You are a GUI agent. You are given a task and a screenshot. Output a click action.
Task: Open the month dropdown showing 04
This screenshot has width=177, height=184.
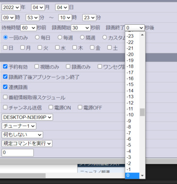point(38,7)
